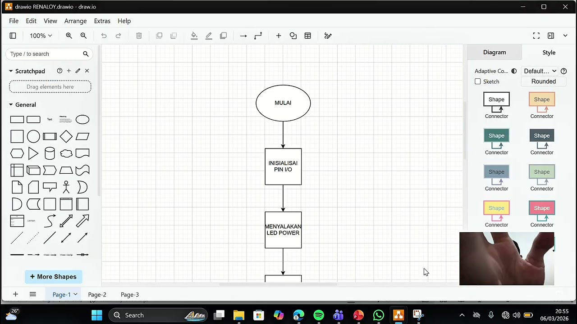Click the Shadow toggle icon in toolbar
Image resolution: width=577 pixels, height=324 pixels.
pyautogui.click(x=223, y=36)
